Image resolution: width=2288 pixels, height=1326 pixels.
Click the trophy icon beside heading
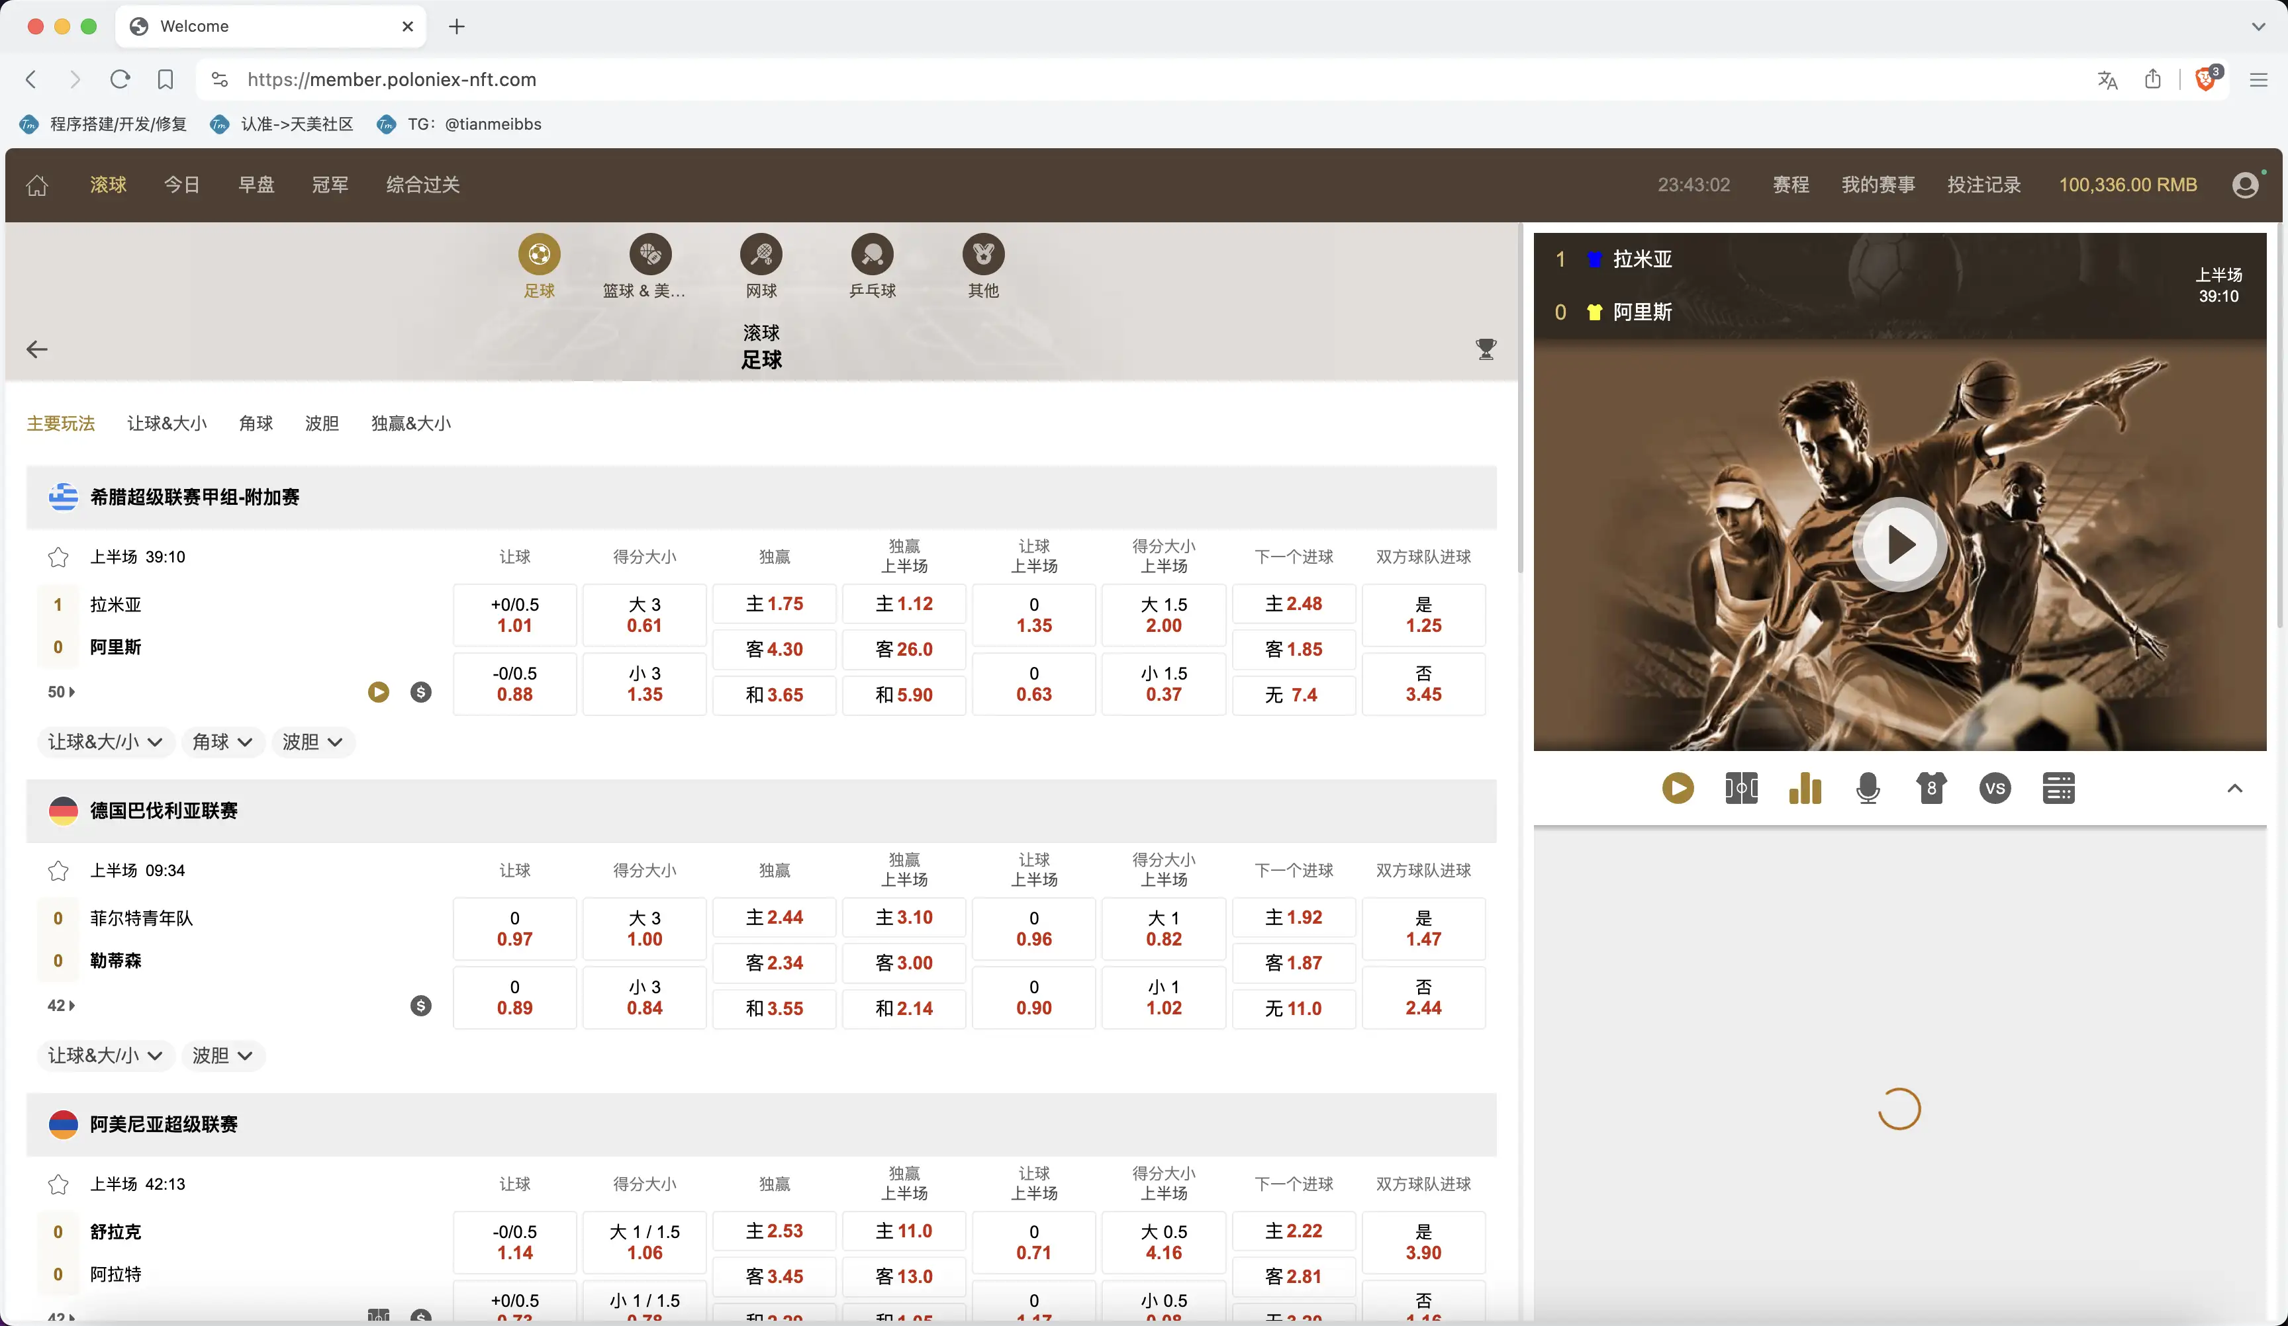[x=1486, y=349]
